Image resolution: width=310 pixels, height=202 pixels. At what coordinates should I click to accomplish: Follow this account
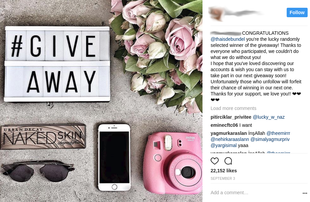[x=297, y=12]
